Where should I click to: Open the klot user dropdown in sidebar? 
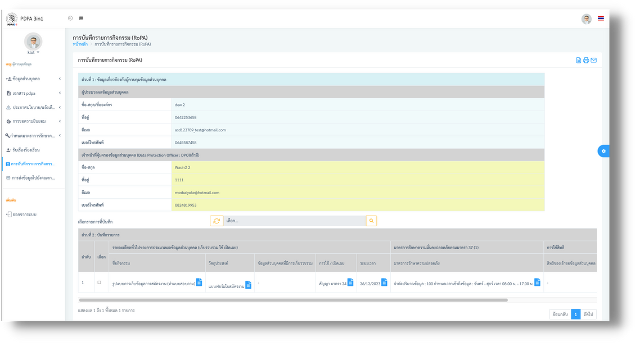pos(33,53)
